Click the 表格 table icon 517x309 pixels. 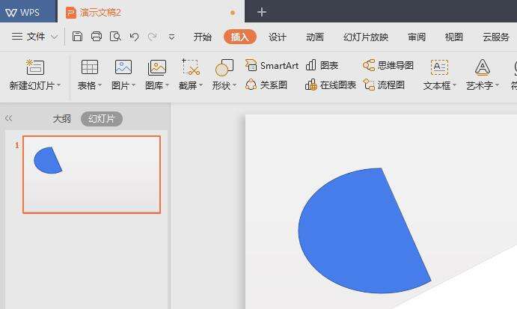90,67
